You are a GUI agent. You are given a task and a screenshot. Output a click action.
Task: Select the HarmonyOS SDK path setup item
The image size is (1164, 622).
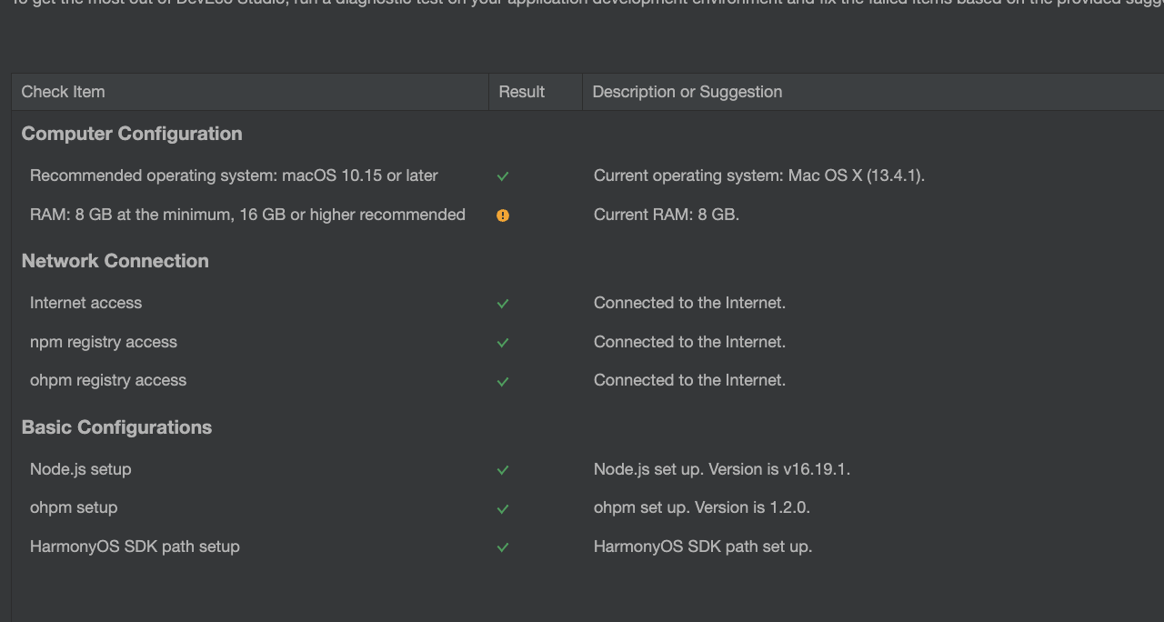tap(135, 547)
